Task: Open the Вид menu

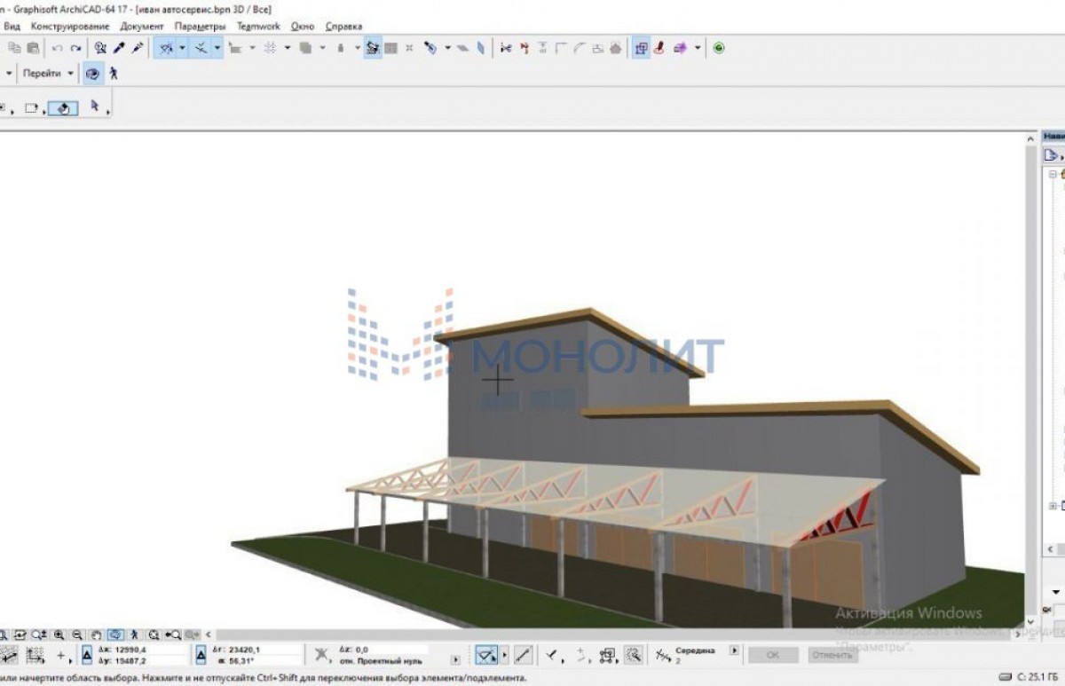Action: (12, 27)
